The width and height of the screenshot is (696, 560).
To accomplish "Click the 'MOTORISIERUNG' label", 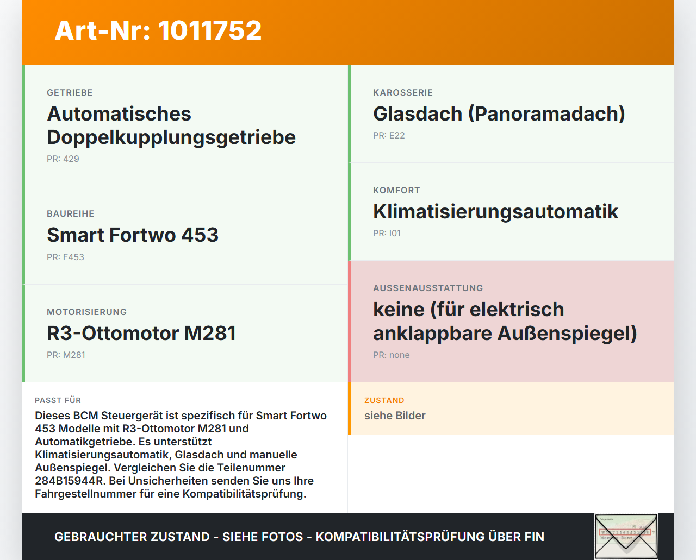I will tap(87, 312).
